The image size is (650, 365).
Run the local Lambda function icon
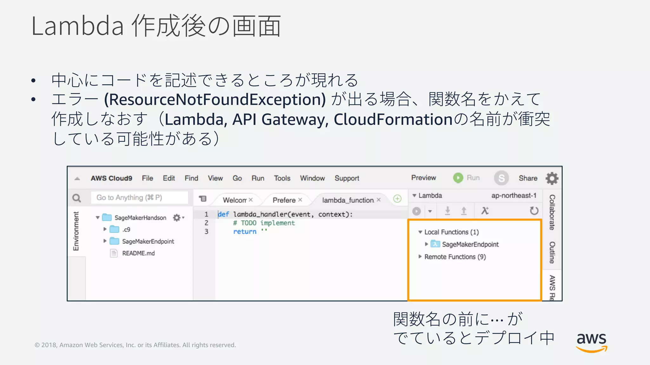point(417,211)
